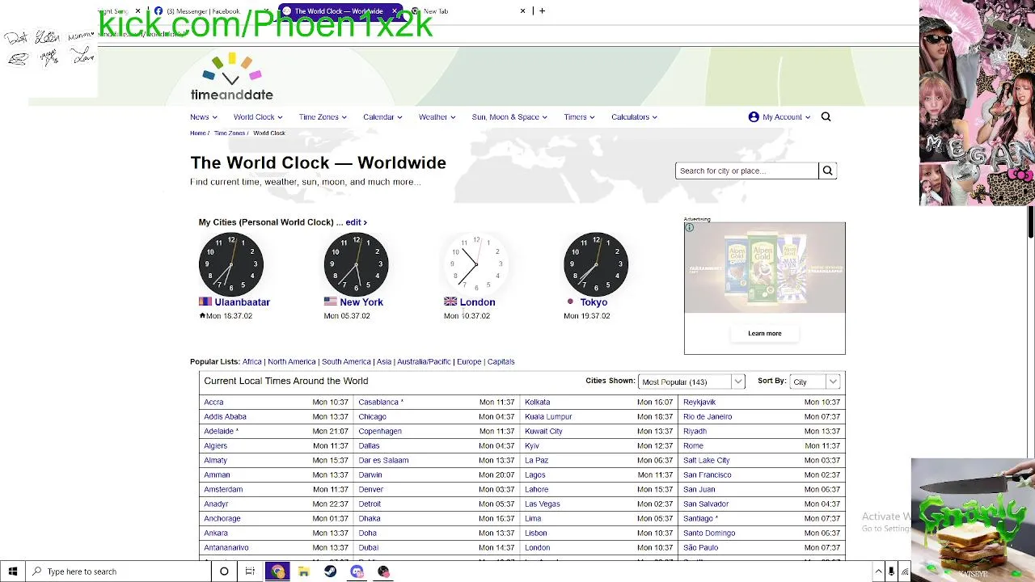Open the South America popular list
The height and width of the screenshot is (582, 1035).
coord(346,361)
